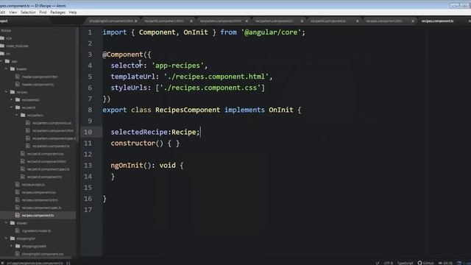Open the Help menu
This screenshot has width=471, height=265.
coord(73,13)
